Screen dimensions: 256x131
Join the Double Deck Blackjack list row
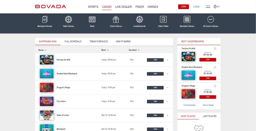(155, 74)
